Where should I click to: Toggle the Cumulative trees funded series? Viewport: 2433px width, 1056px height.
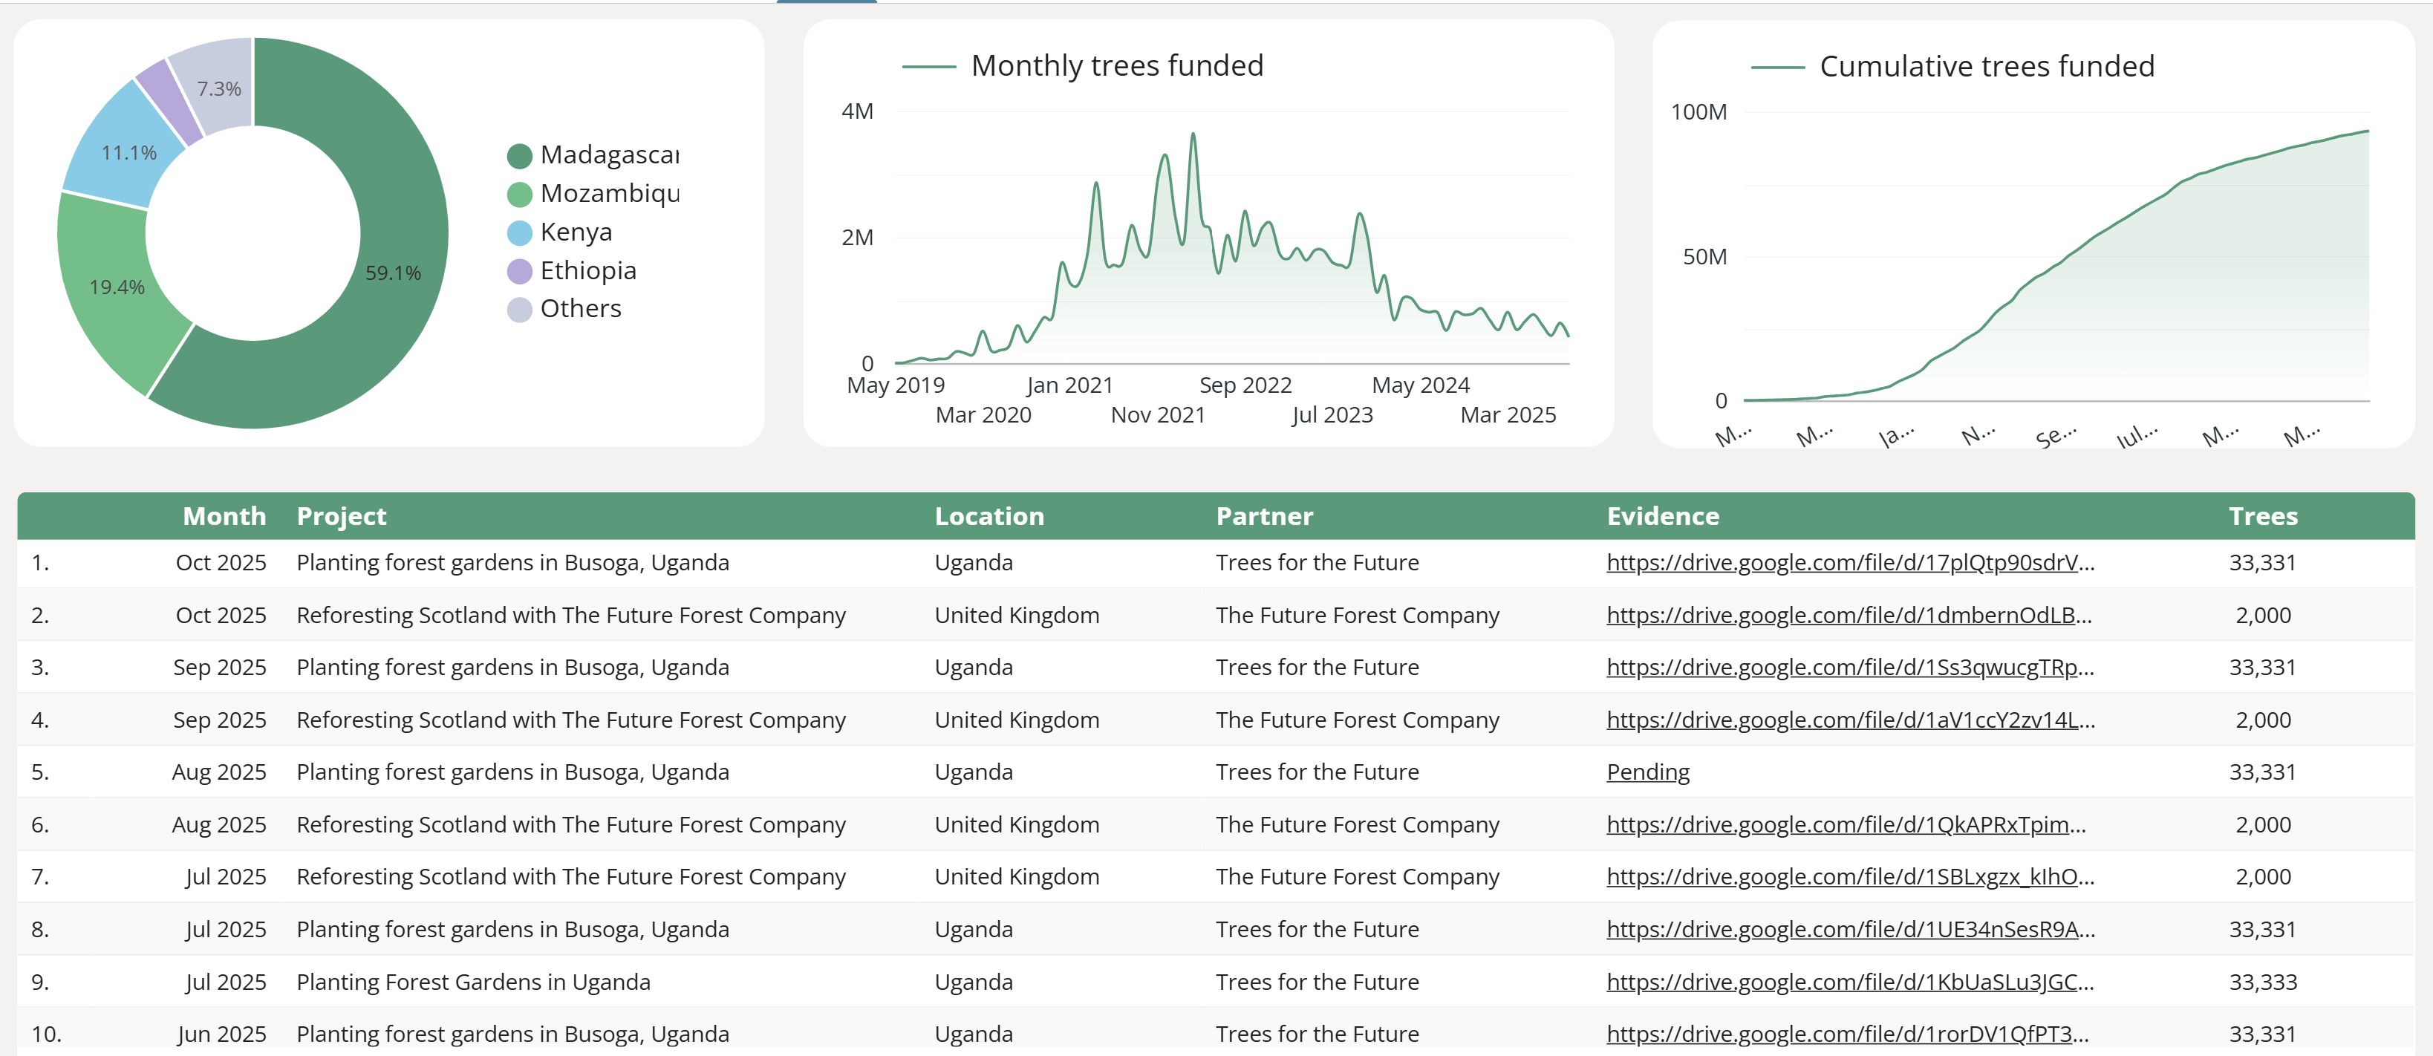point(1986,66)
